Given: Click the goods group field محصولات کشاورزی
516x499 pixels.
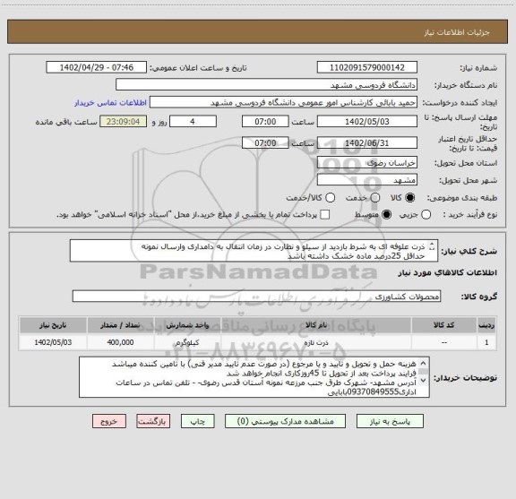Looking at the screenshot, I should 257,297.
